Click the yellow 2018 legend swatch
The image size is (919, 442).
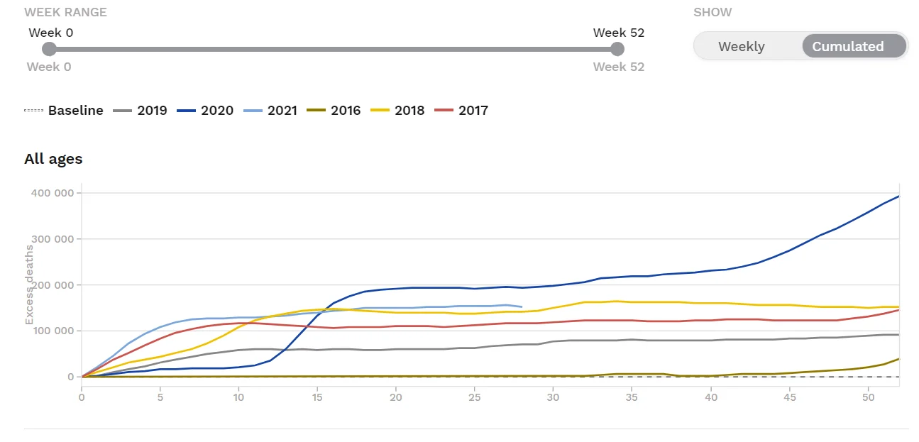tap(380, 111)
